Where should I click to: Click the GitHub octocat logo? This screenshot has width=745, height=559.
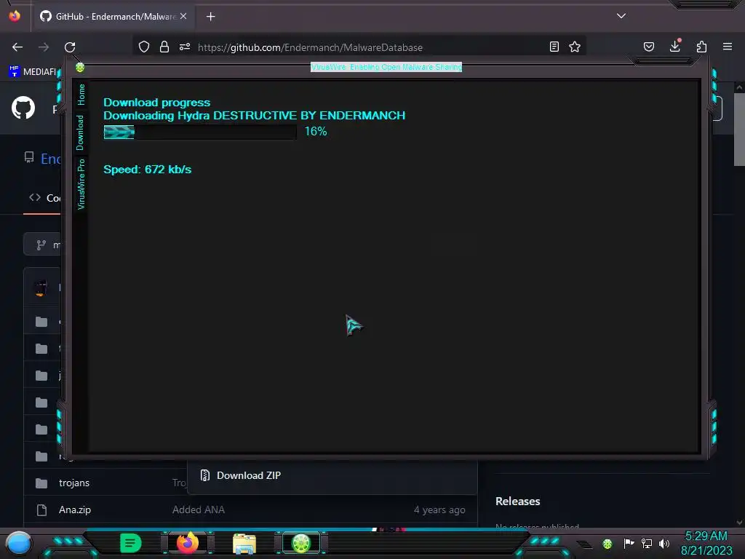(23, 108)
